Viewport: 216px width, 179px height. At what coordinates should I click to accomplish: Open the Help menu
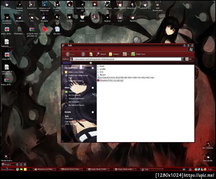99,50
